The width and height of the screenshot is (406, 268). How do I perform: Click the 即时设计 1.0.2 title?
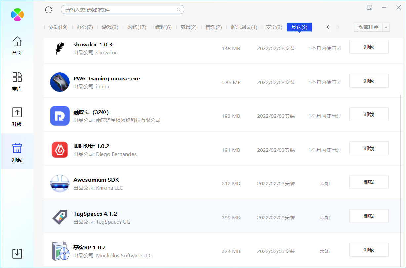[x=91, y=146]
